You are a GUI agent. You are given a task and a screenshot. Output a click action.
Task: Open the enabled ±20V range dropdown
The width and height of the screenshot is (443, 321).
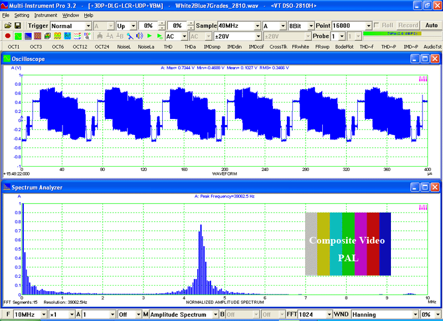click(258, 37)
